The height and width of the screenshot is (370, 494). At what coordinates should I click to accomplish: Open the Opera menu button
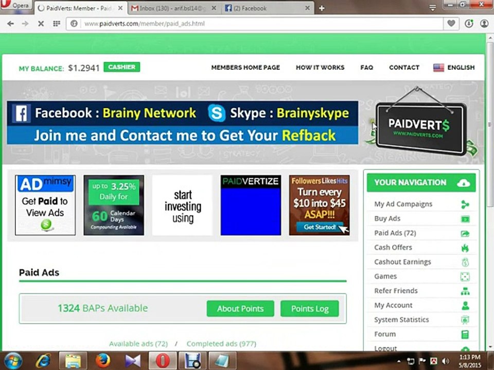(x=16, y=5)
